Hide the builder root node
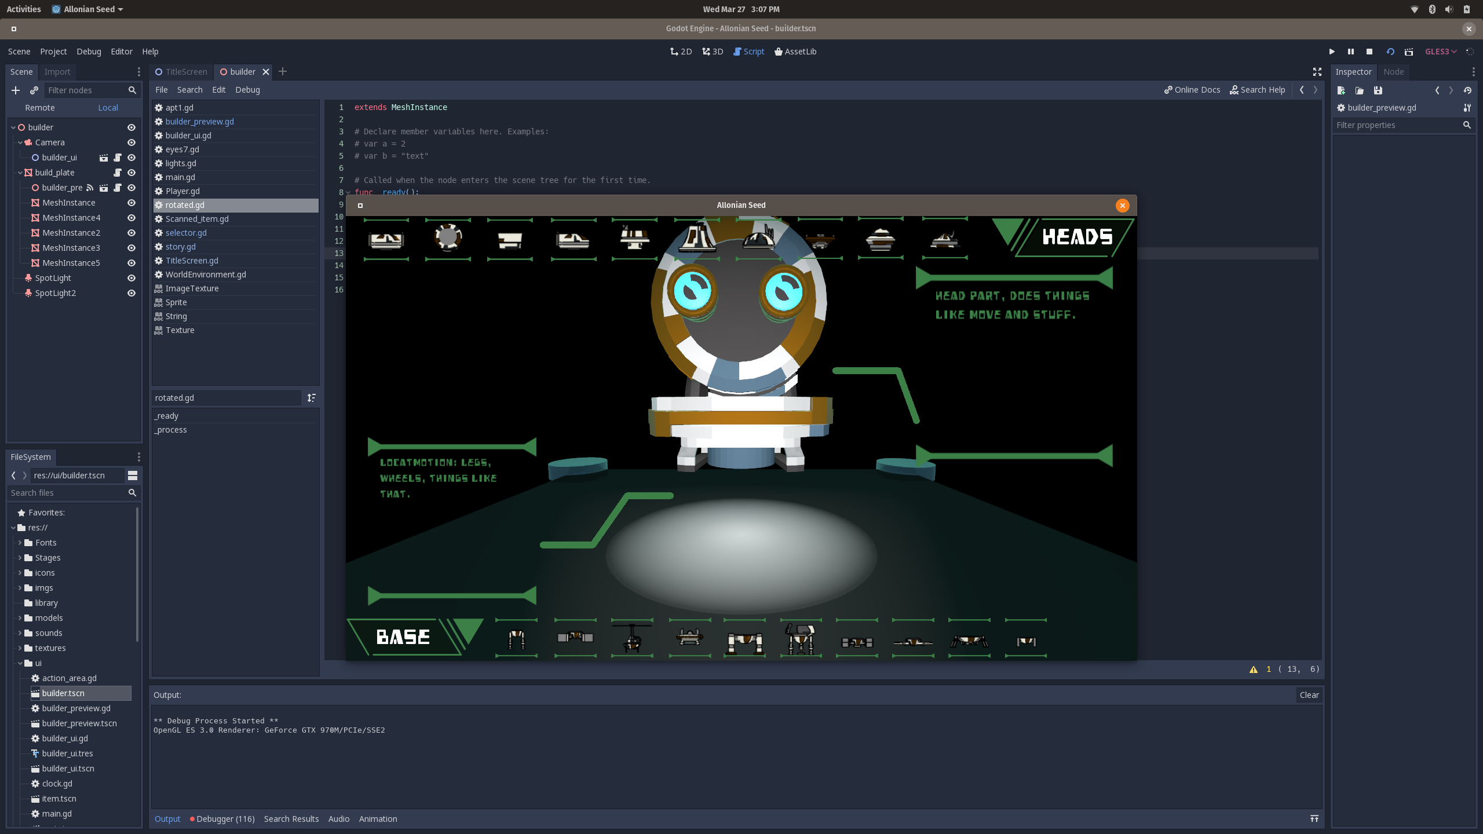 tap(132, 127)
